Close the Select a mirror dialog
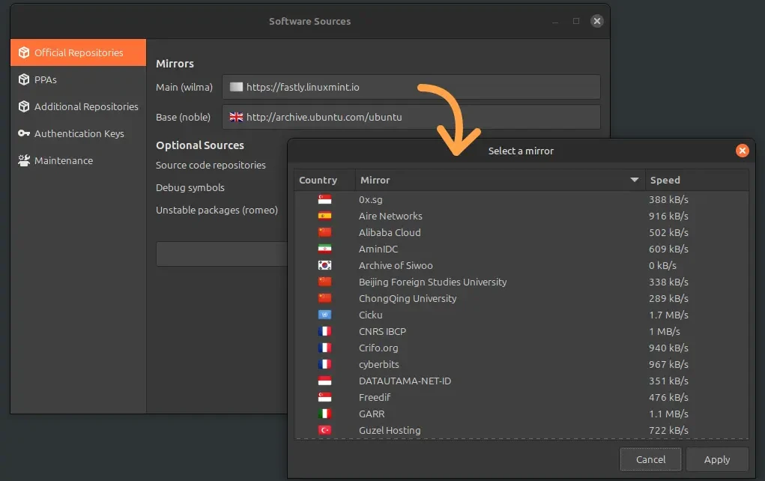Screen dimensions: 765x481 [x=742, y=151]
